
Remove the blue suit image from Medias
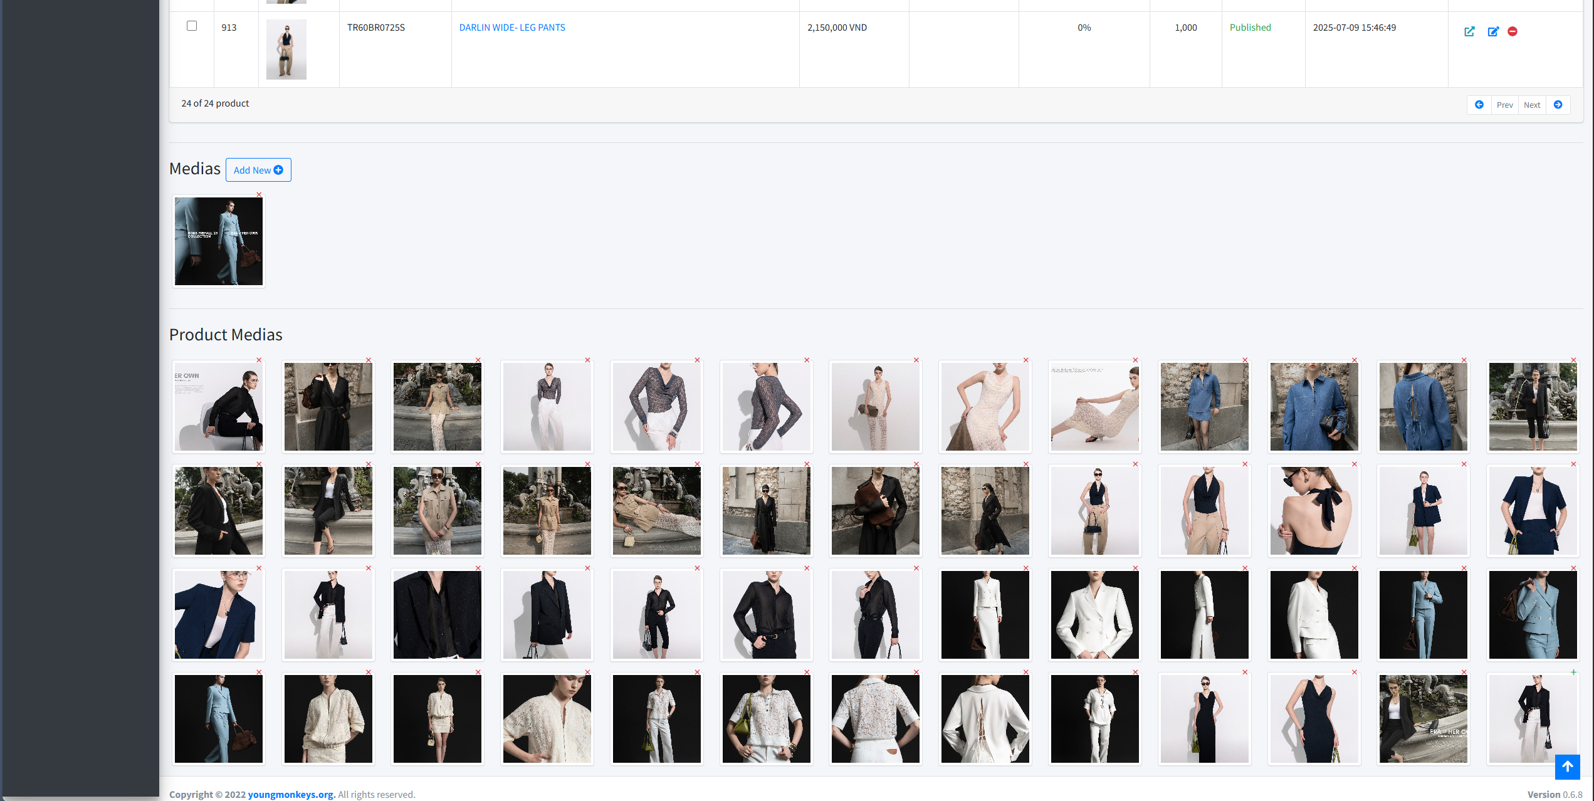coord(259,195)
